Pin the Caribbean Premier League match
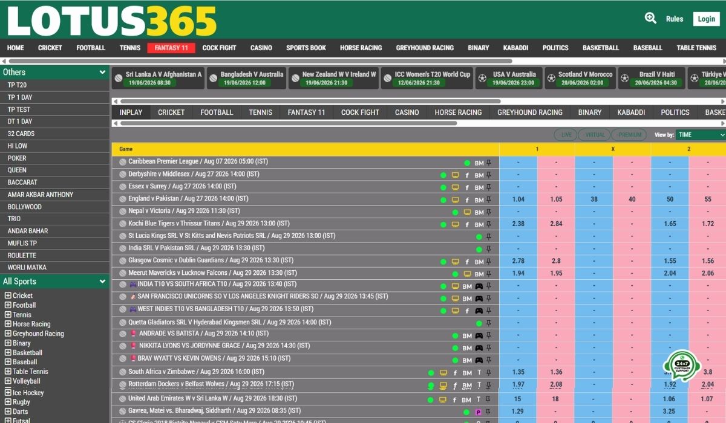This screenshot has height=423, width=726. 489,163
